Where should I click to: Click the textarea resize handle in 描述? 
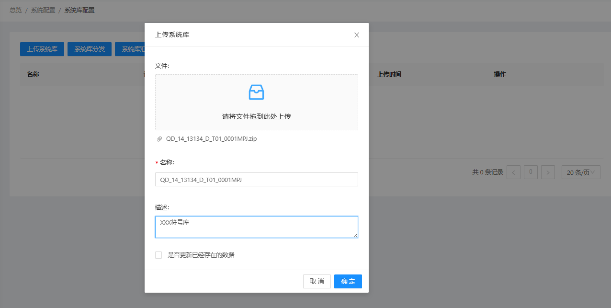(355, 235)
